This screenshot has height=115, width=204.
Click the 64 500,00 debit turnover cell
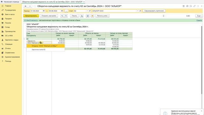coord(85,43)
